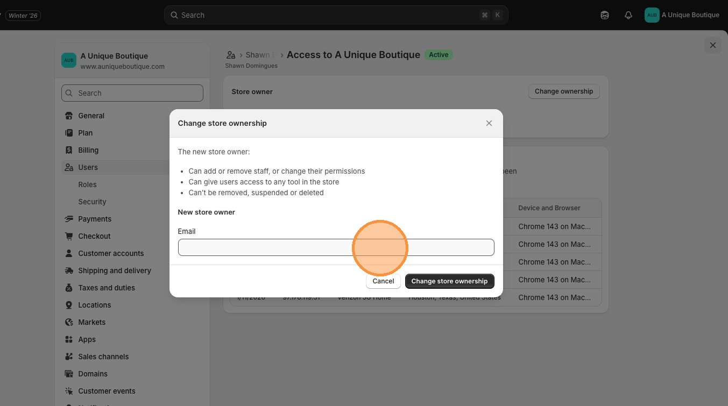728x406 pixels.
Task: Open notifications bell in top bar
Action: click(x=628, y=15)
